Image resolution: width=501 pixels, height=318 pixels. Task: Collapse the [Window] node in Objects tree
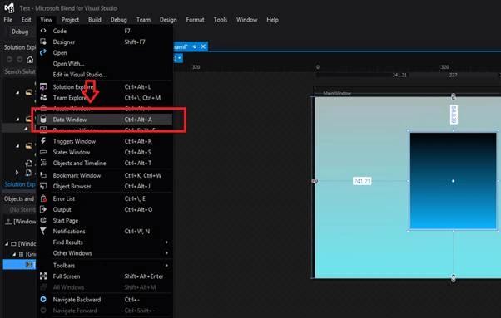[x=7, y=244]
